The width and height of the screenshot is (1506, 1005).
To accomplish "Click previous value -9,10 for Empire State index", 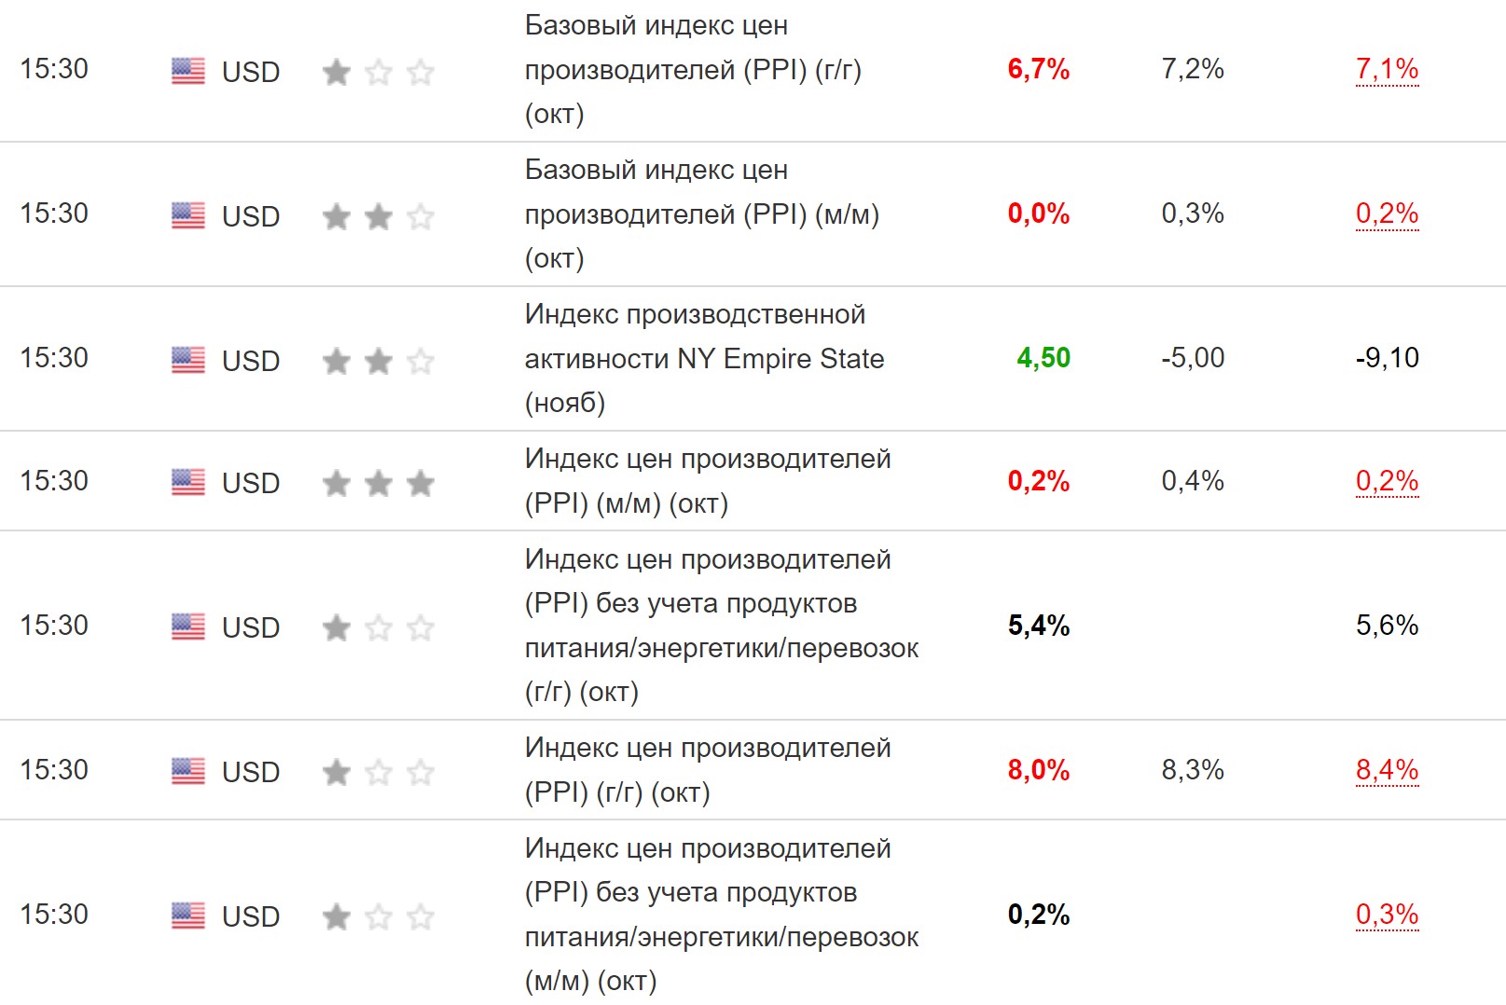I will pyautogui.click(x=1387, y=358).
